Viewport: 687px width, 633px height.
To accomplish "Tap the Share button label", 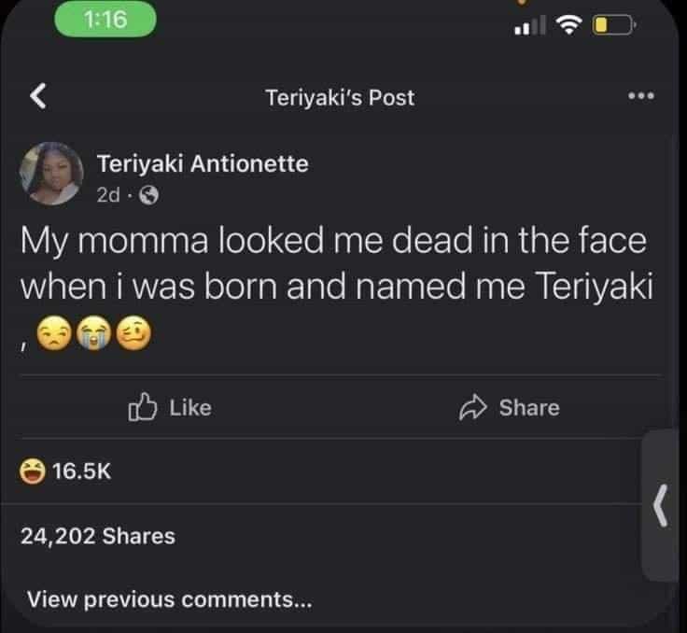I will point(529,407).
